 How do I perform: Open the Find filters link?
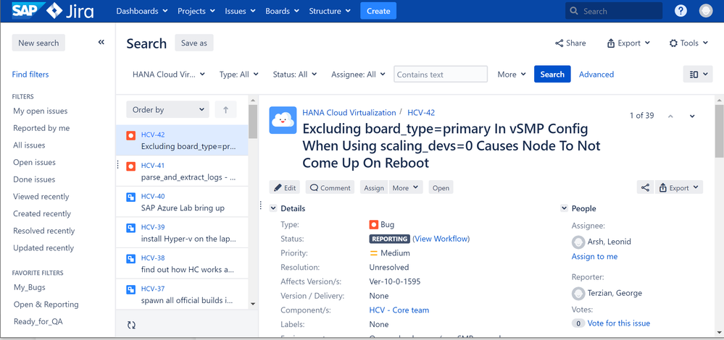pyautogui.click(x=30, y=75)
